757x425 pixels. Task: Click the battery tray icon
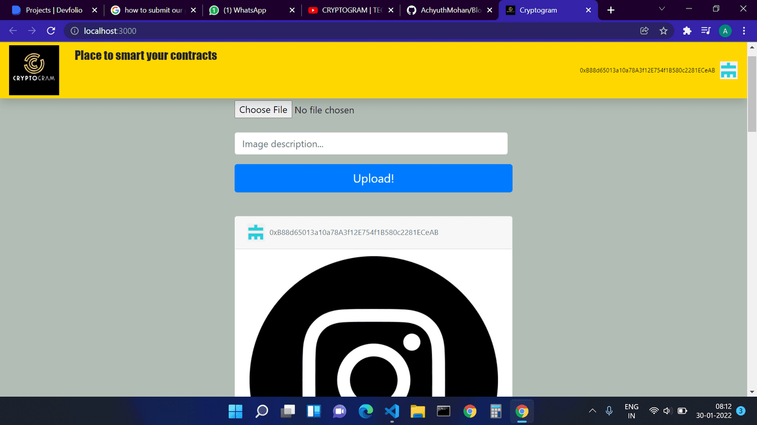[x=682, y=411]
